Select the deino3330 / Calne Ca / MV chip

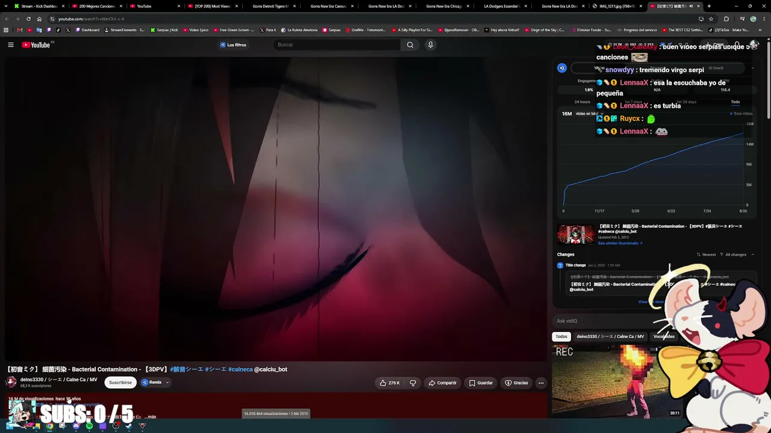coord(610,337)
